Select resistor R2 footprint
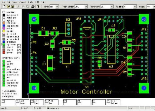155x111 pixels. point(130,72)
